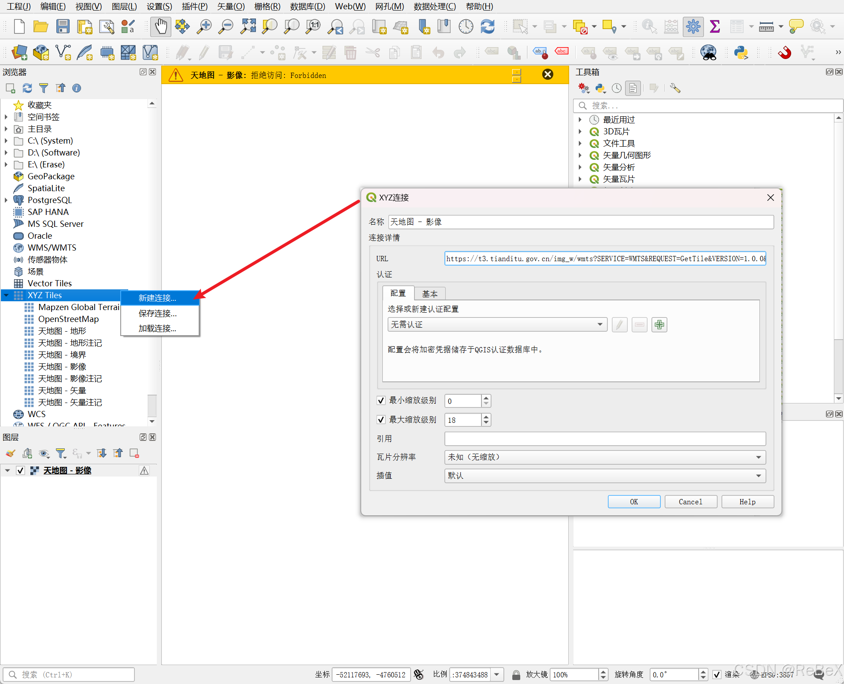The width and height of the screenshot is (844, 684).
Task: Expand 3D瓦片 toolbox group
Action: pos(580,131)
